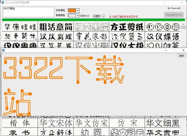Select the 华文隶书 font thumbnail
Image resolution: width=187 pixels, height=136 pixels.
pos(163,132)
